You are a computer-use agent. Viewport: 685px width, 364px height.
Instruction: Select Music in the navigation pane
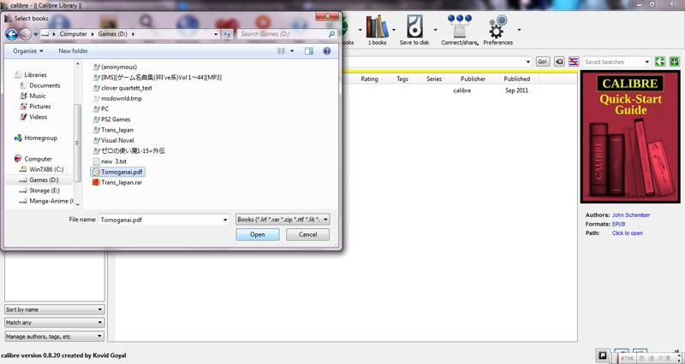pyautogui.click(x=37, y=96)
